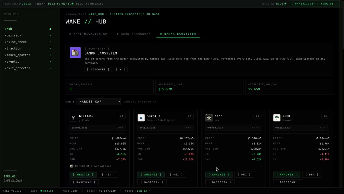Click the green dot beside beta_terminal
Screen dimensions: 344x194
pos(73,4)
